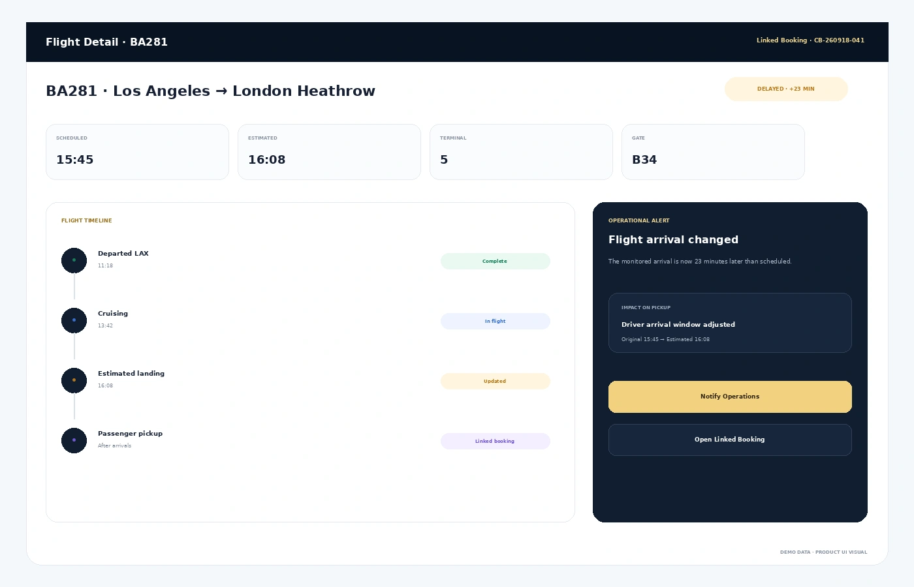
Task: Click the 11:18 departure time
Action: [105, 265]
